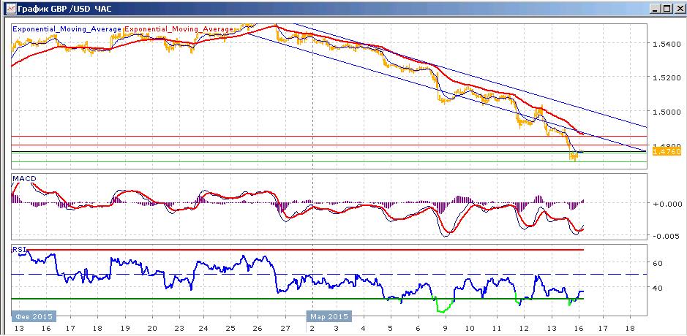Select the 1.5000 price axis label

pos(667,112)
